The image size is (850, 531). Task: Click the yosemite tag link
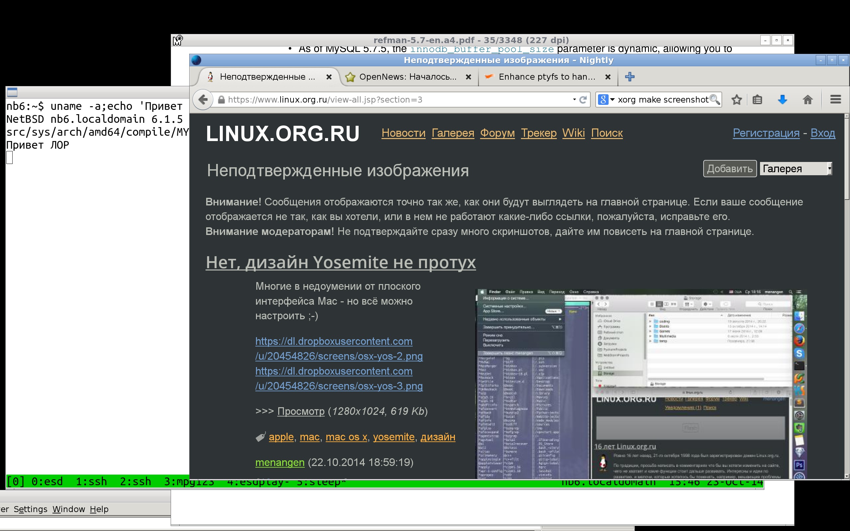click(x=393, y=437)
